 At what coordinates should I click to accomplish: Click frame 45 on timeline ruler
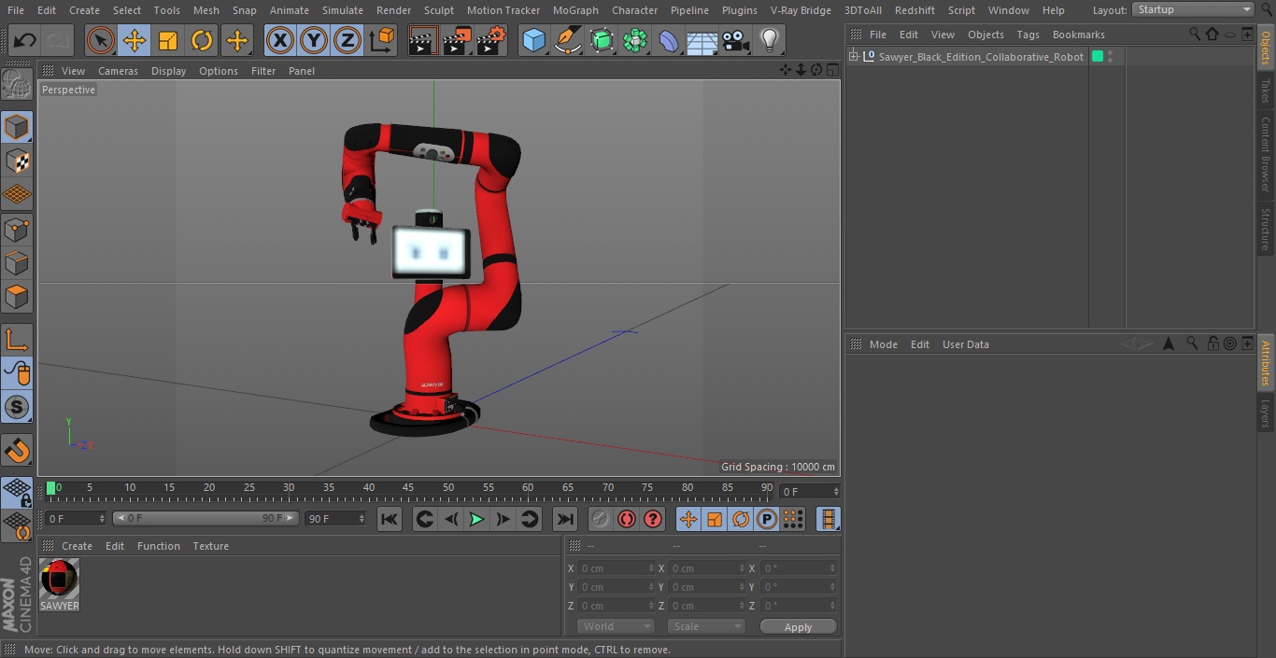(408, 488)
